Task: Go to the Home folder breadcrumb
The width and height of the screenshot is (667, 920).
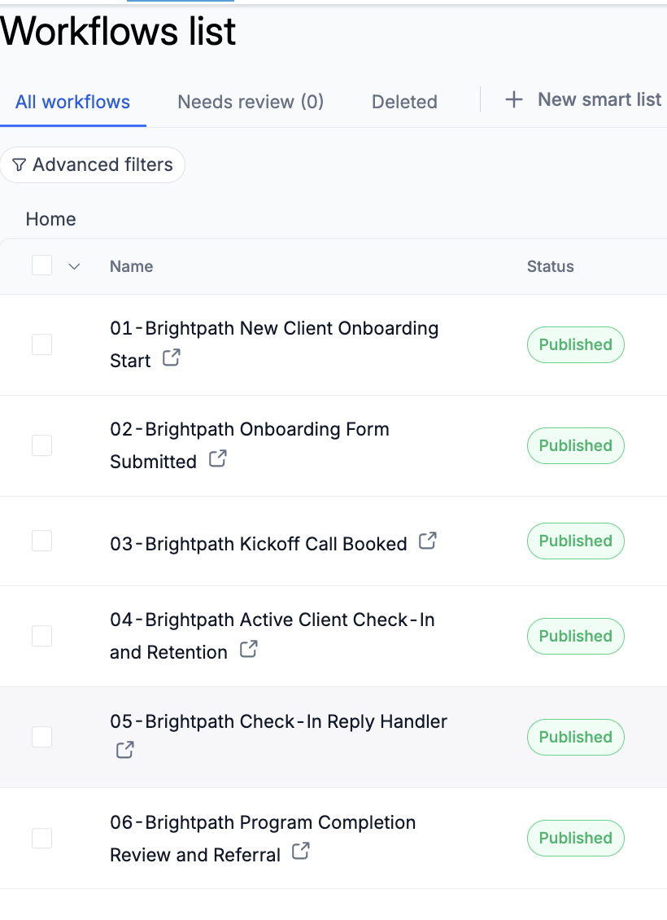Action: coord(51,219)
